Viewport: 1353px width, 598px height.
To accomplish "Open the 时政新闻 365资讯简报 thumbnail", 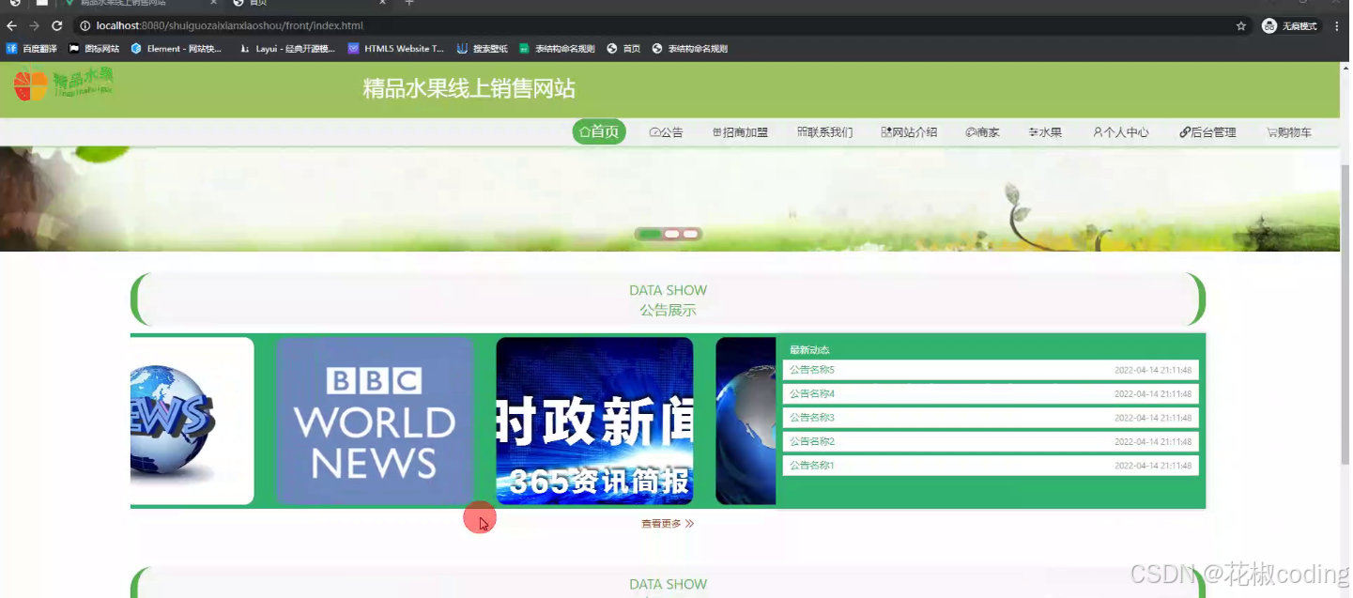I will pyautogui.click(x=594, y=421).
